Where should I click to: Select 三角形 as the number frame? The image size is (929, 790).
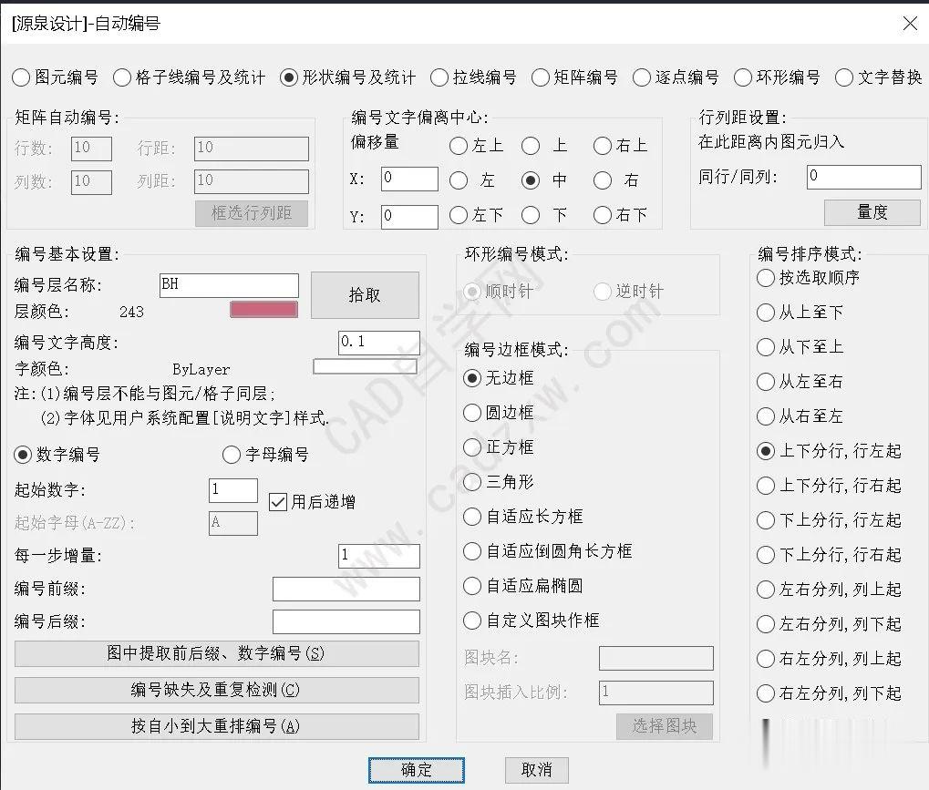tap(471, 482)
